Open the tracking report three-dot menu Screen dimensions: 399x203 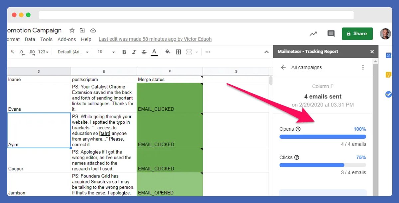tap(363, 67)
